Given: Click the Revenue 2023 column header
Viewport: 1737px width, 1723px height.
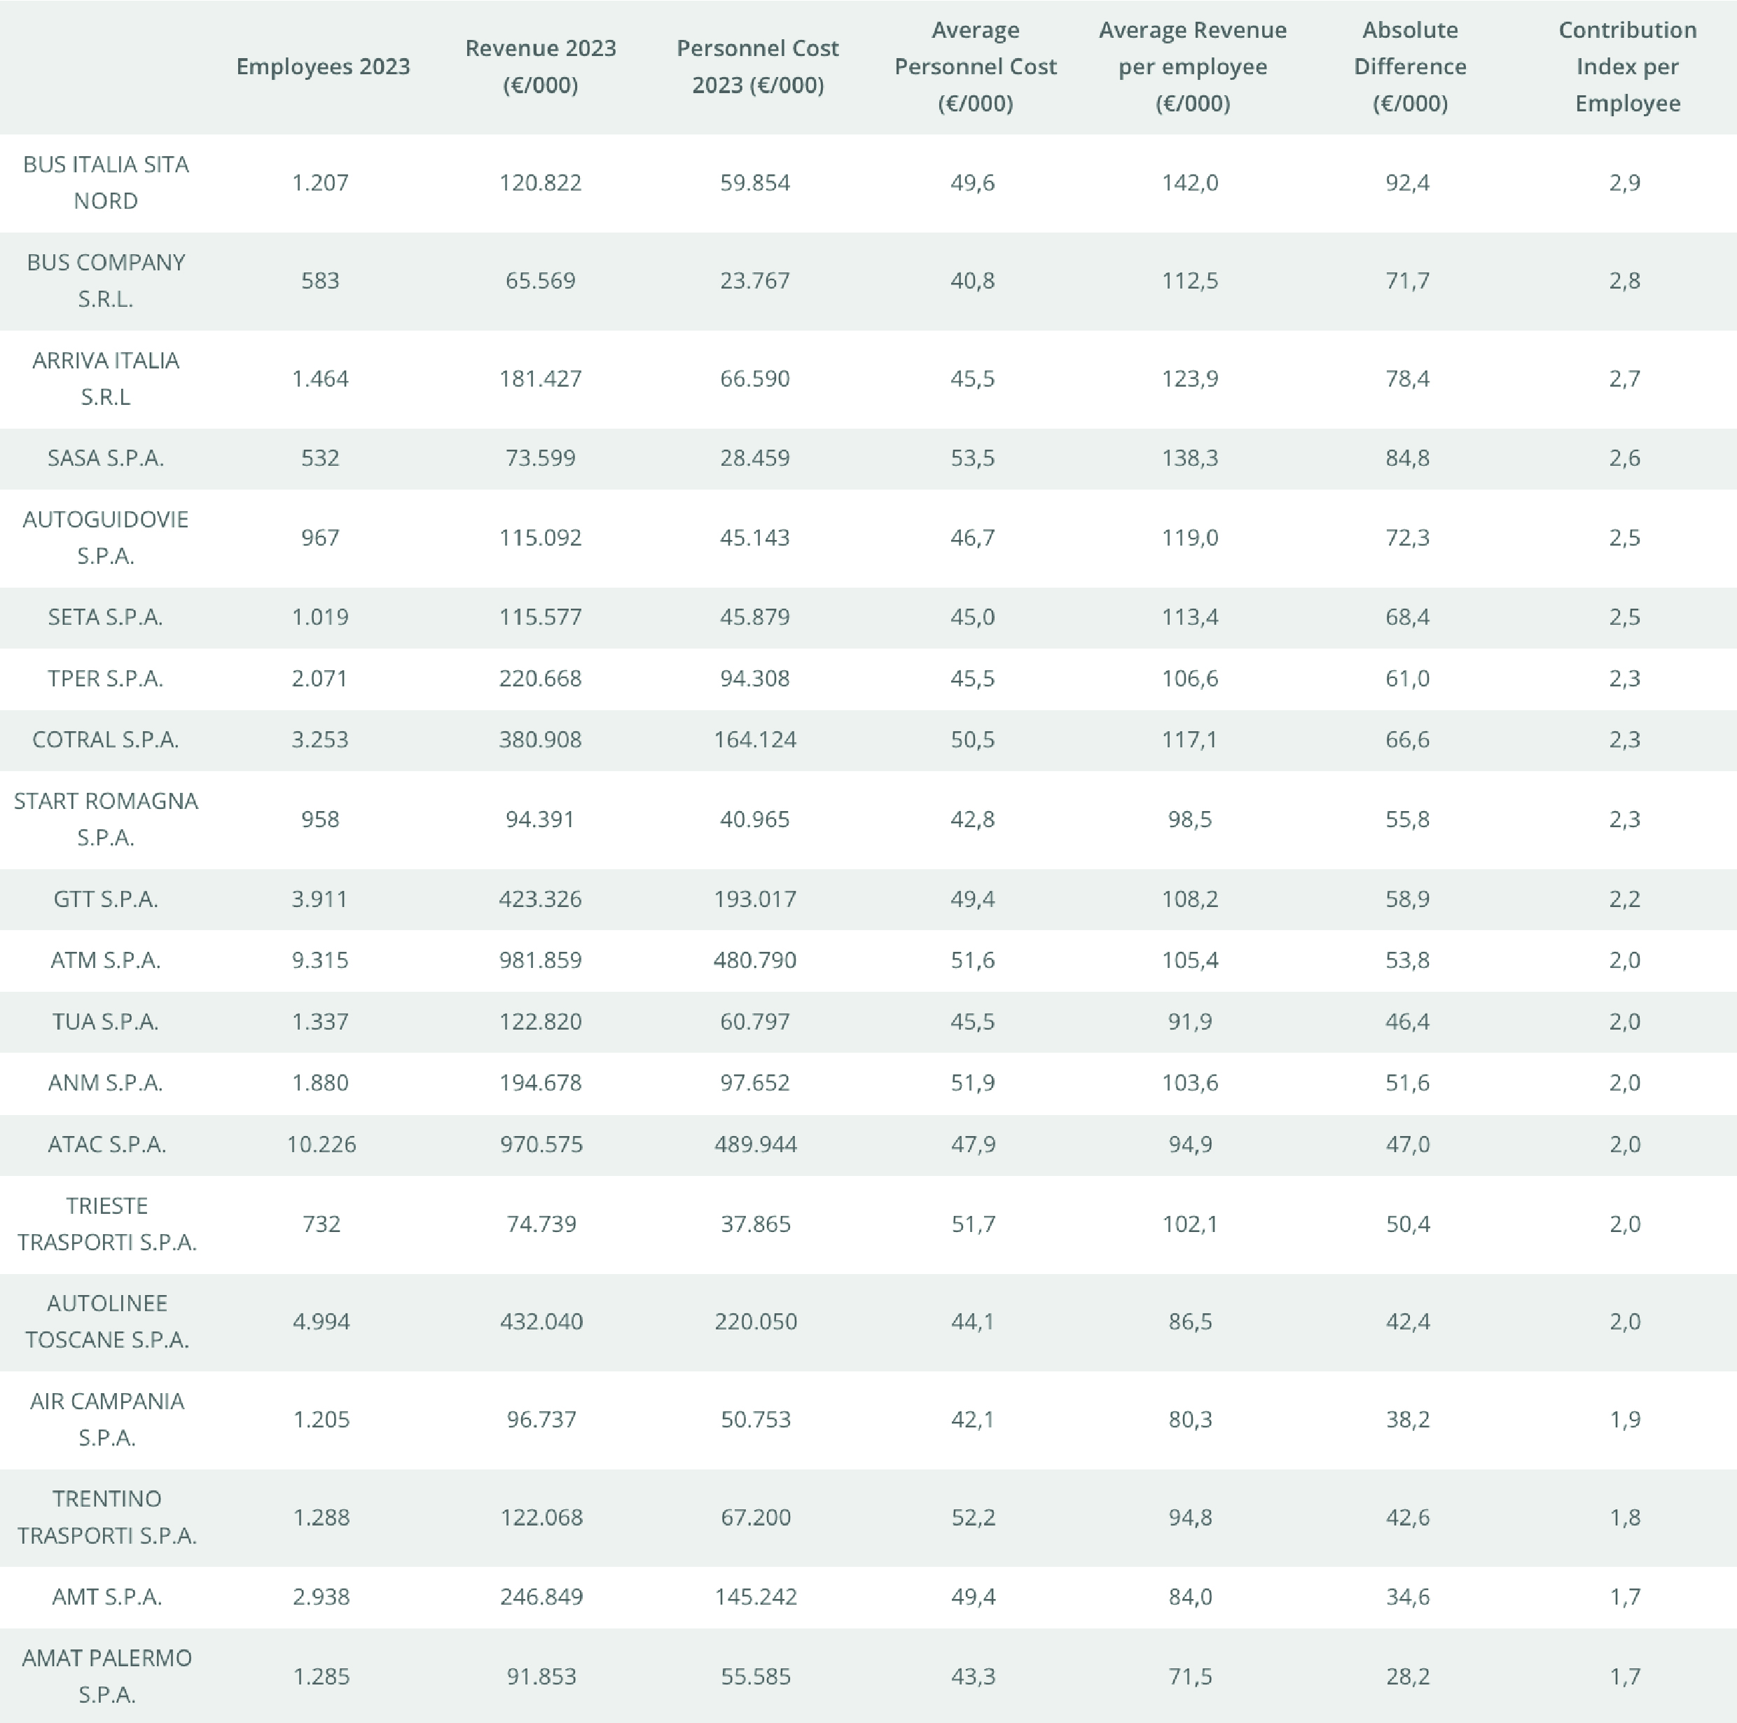Looking at the screenshot, I should pos(540,67).
